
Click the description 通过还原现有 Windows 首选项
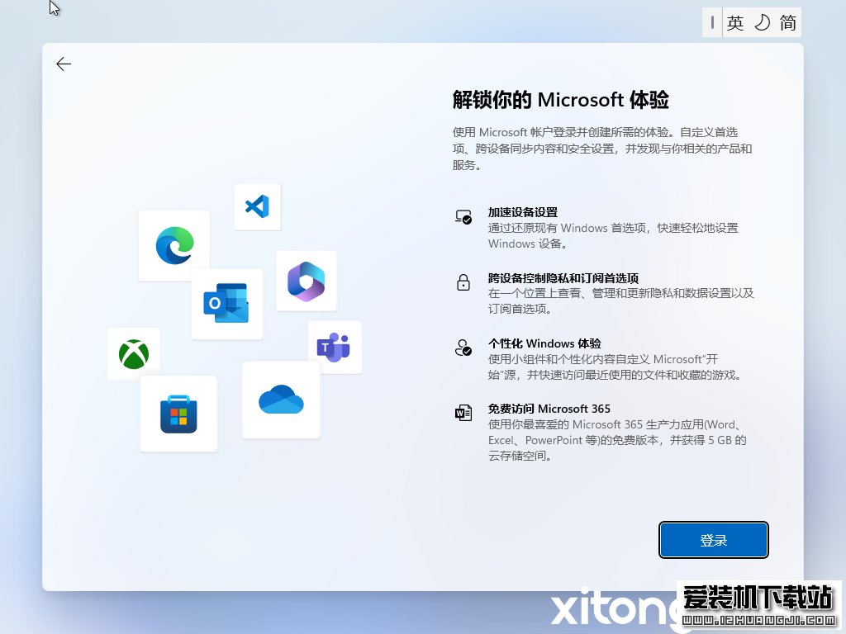click(x=613, y=236)
